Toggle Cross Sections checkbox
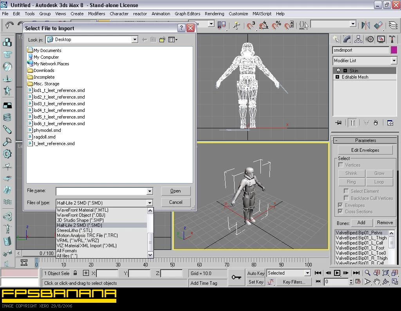 point(340,211)
